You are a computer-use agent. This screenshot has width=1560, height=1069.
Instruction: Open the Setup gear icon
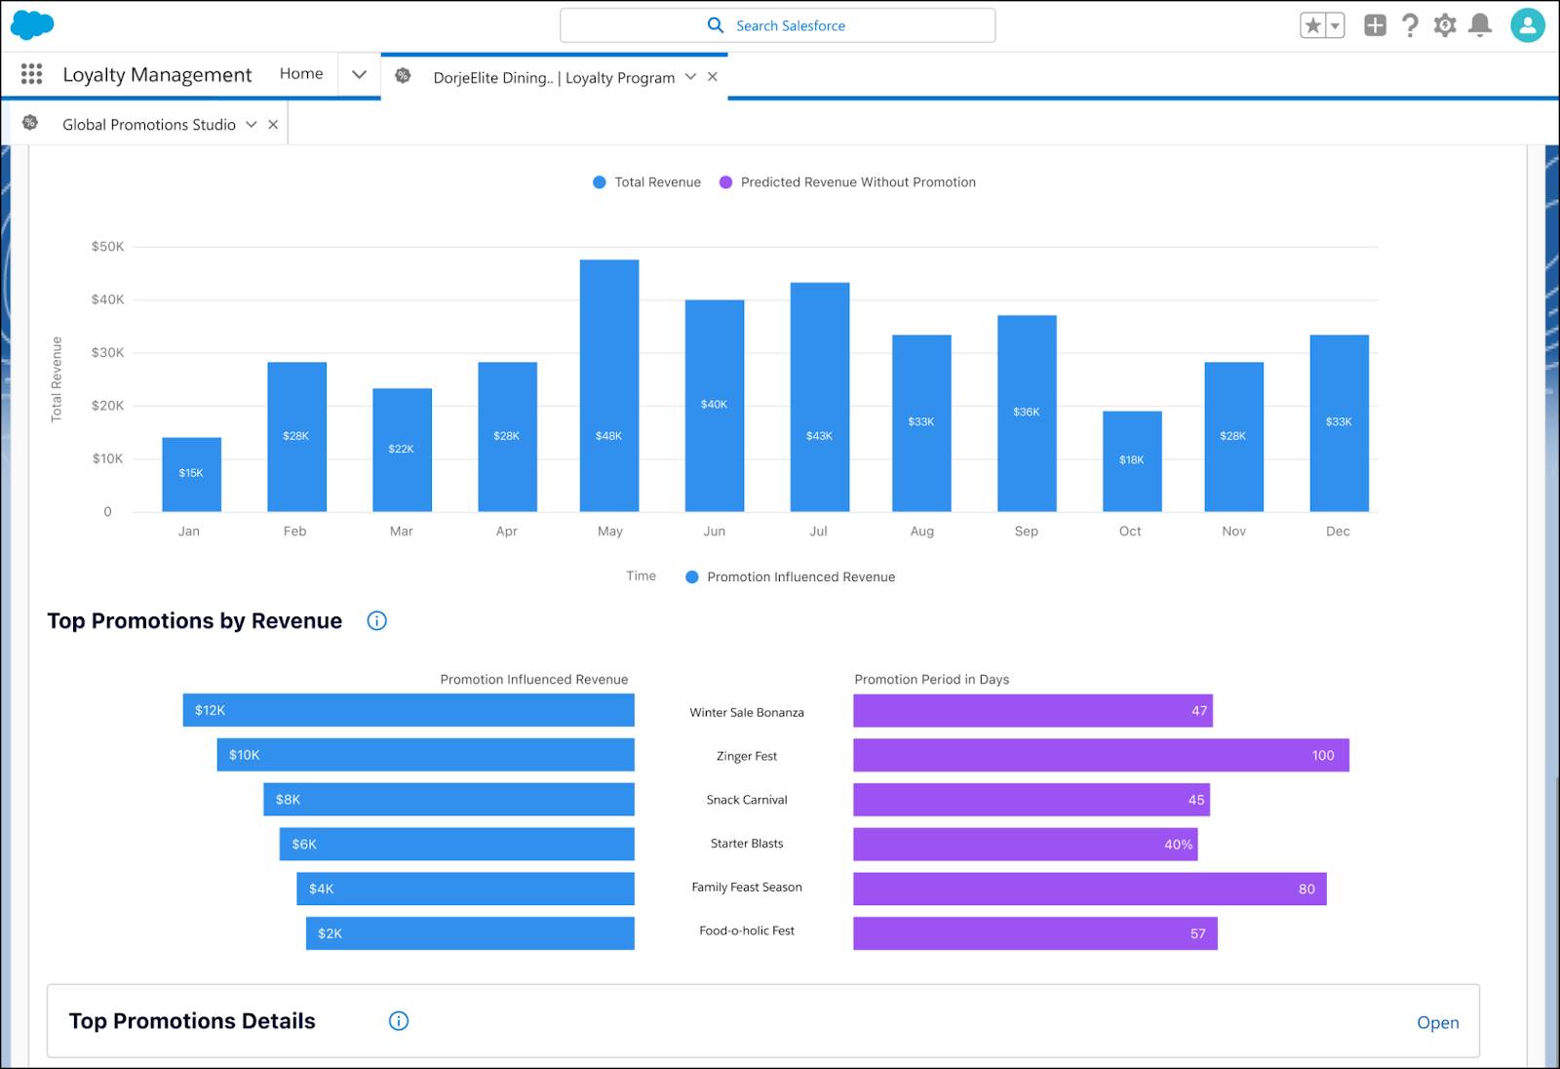(x=1445, y=25)
